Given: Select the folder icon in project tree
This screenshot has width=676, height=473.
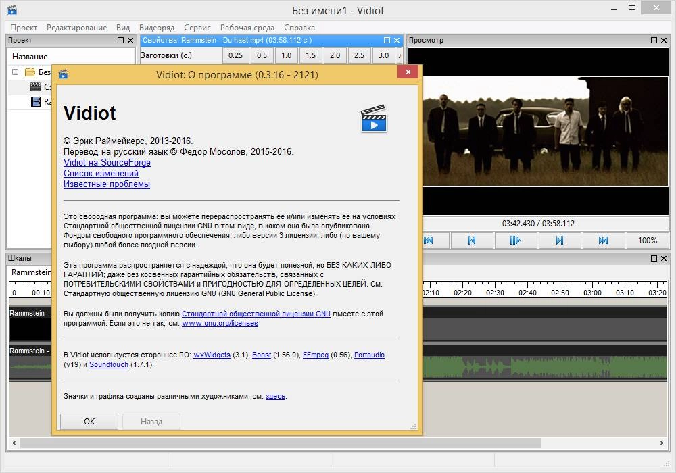Looking at the screenshot, I should 30,72.
